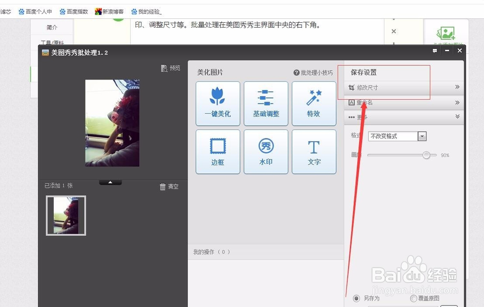Select the 一键美化 one-click beautify tool
This screenshot has width=484, height=307.
click(218, 103)
